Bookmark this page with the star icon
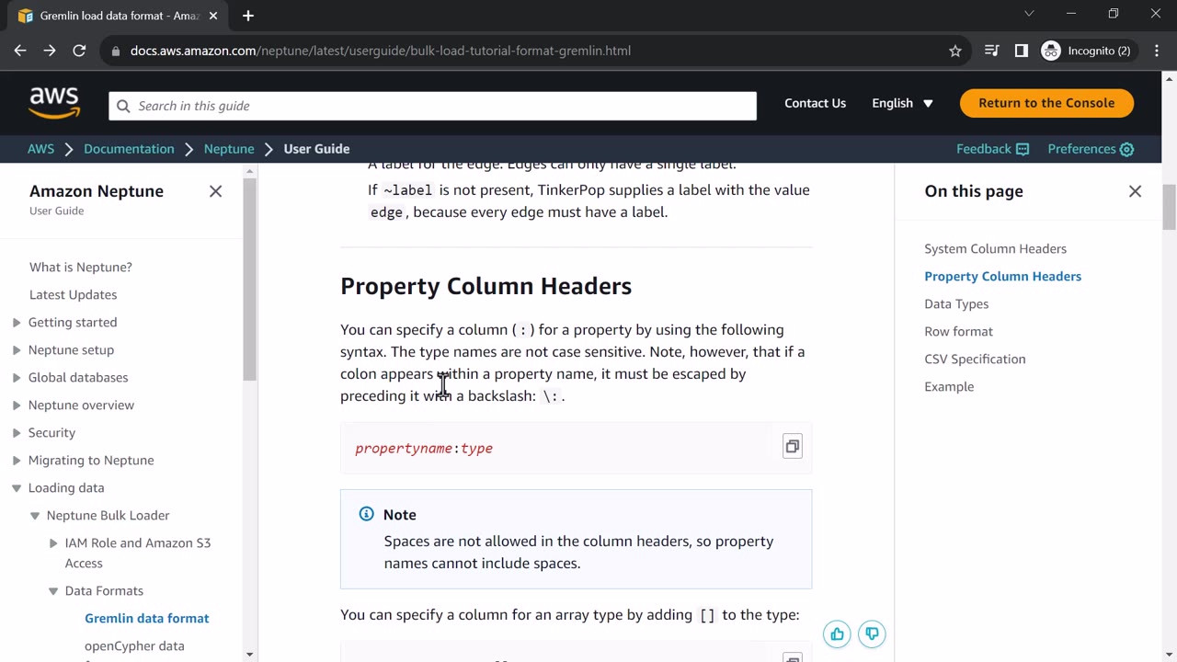This screenshot has height=662, width=1177. pyautogui.click(x=955, y=51)
